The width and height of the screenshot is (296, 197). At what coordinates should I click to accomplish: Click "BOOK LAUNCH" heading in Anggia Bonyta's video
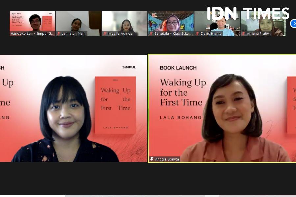(x=178, y=68)
